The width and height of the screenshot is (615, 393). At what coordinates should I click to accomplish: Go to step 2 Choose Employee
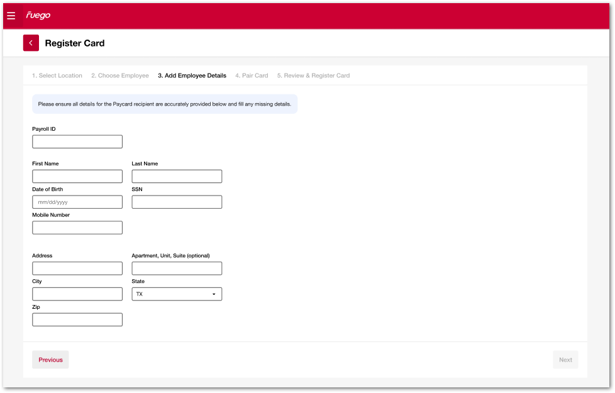pyautogui.click(x=120, y=75)
